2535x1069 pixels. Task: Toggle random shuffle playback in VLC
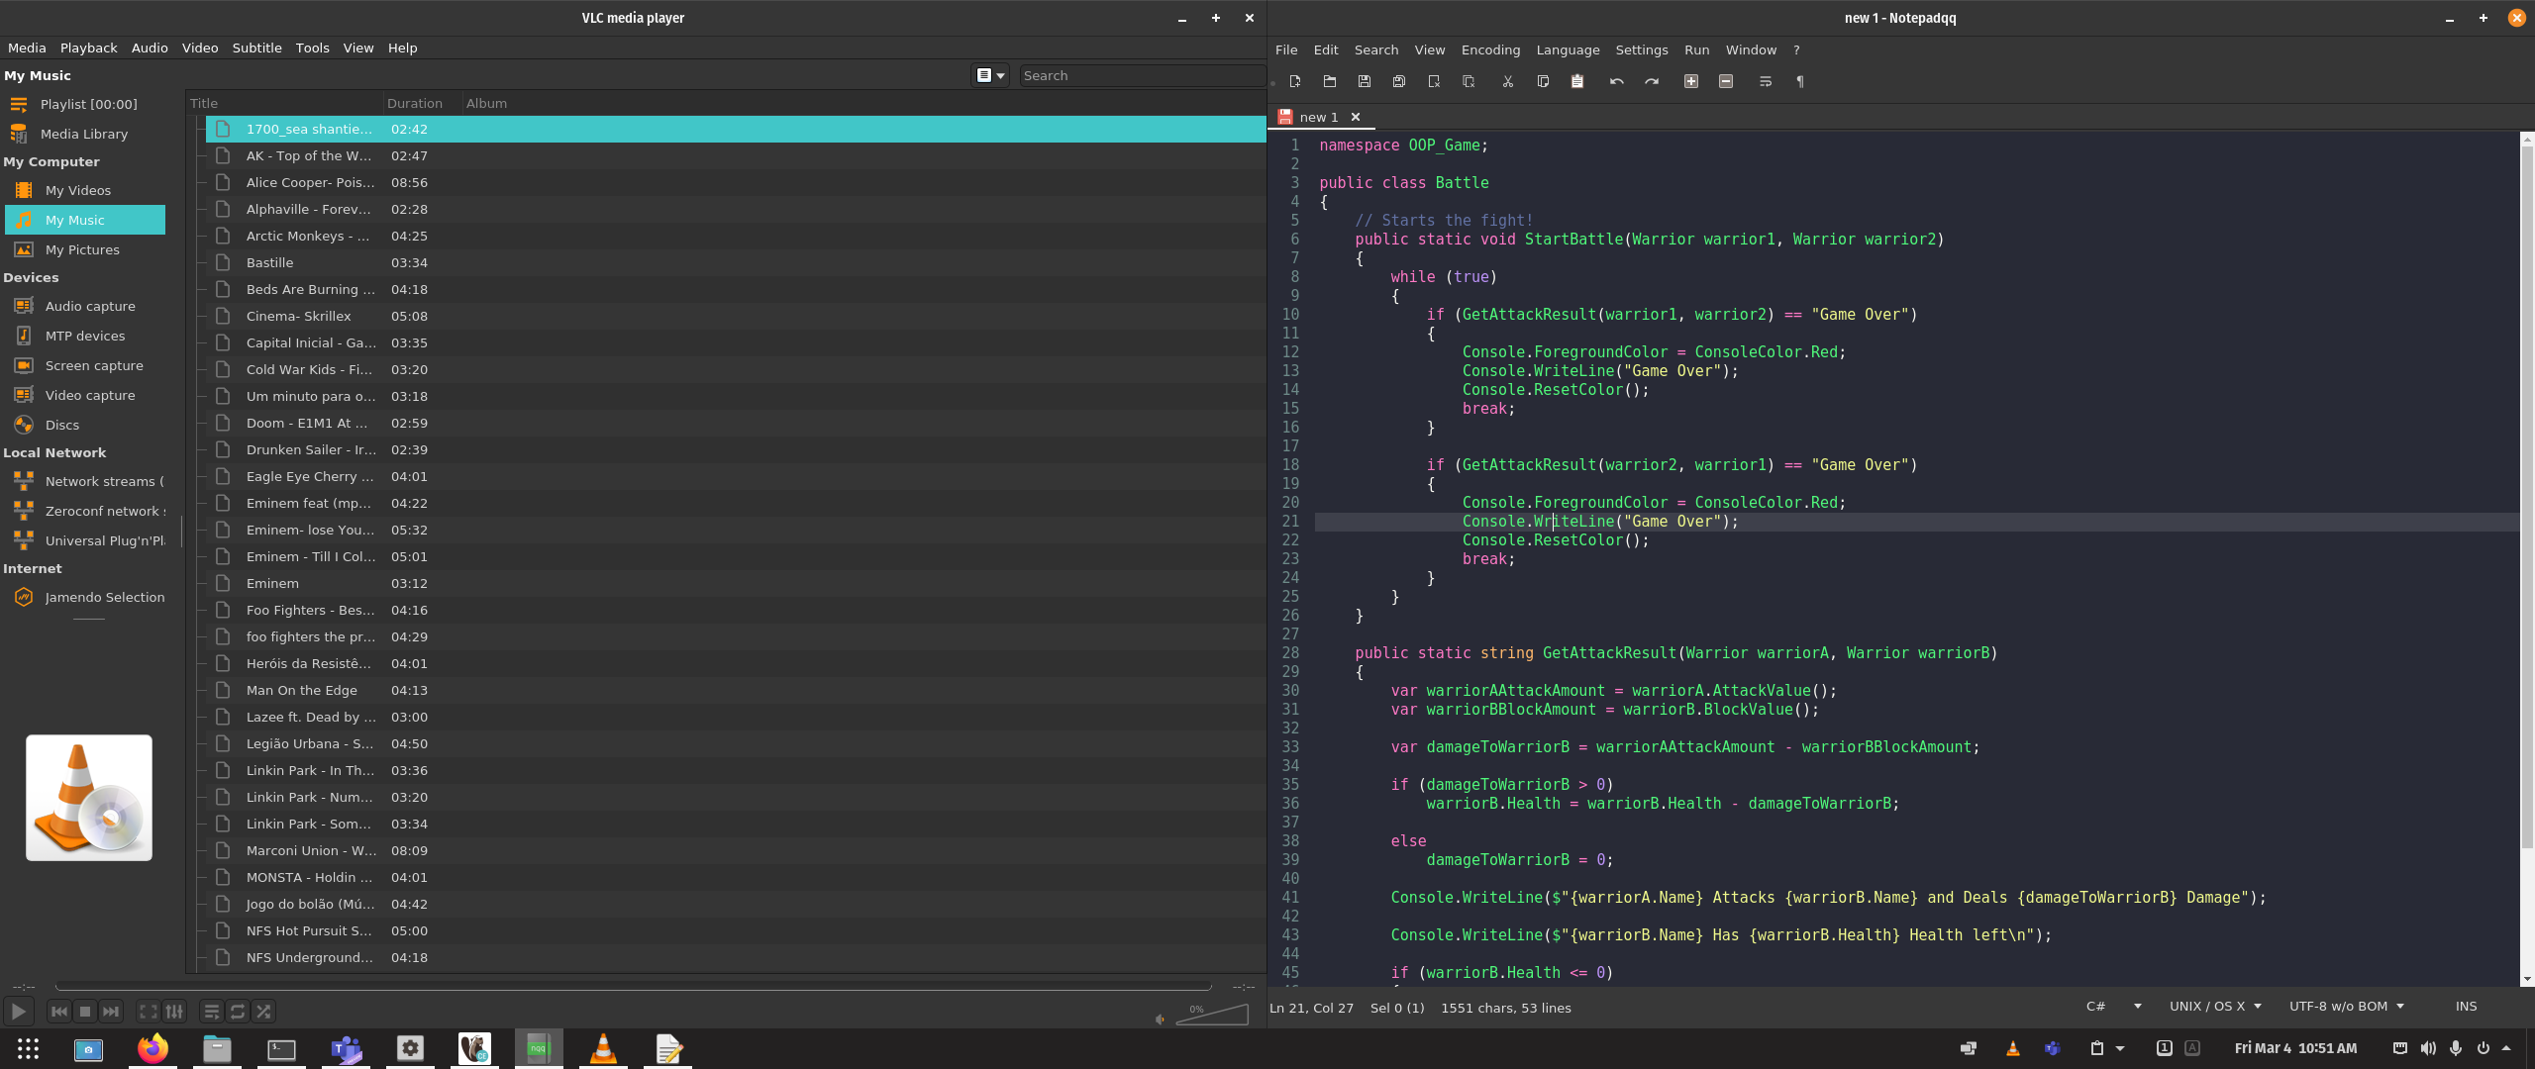[x=263, y=1012]
